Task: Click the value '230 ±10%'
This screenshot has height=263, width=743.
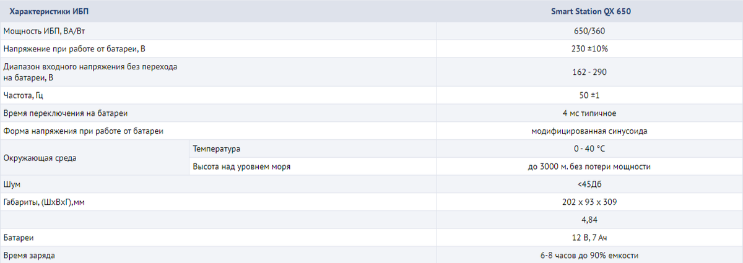Action: [x=589, y=48]
